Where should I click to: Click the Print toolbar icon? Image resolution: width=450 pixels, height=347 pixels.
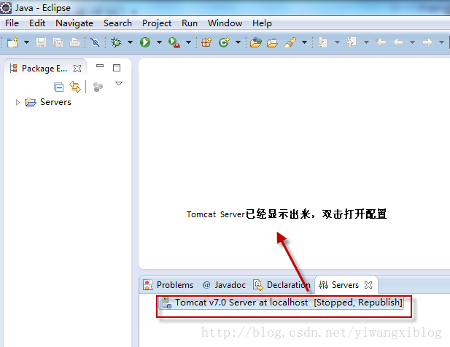pos(74,42)
